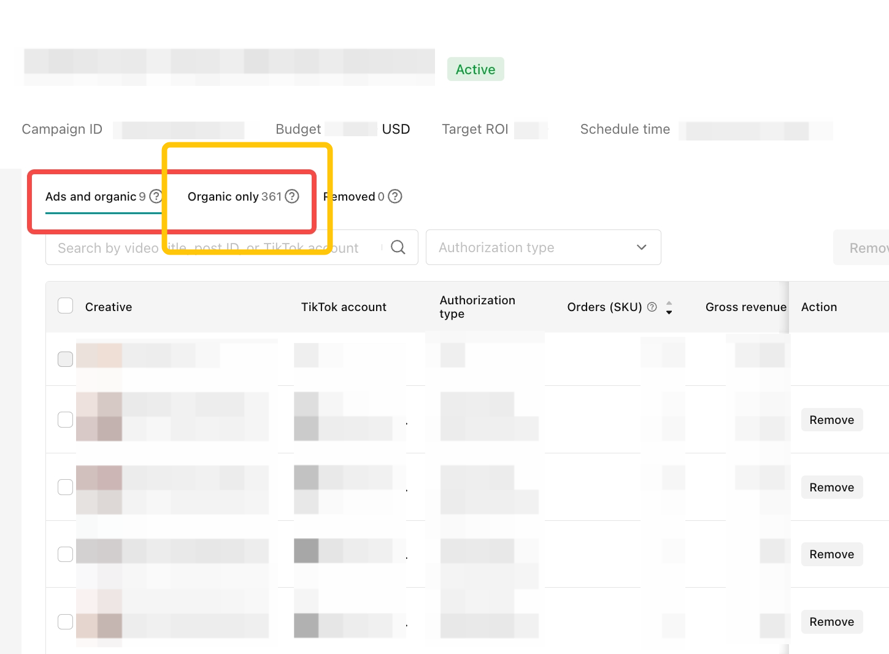This screenshot has height=654, width=889.
Task: Expand the Authorization type chevron arrow
Action: pos(641,247)
